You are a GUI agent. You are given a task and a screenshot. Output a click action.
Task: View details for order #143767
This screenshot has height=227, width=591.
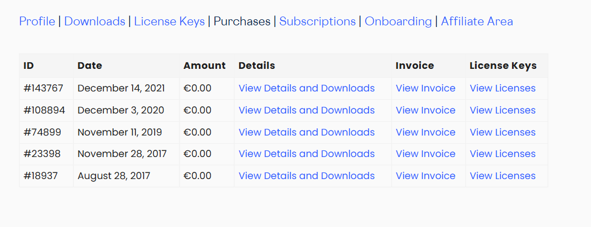click(307, 88)
